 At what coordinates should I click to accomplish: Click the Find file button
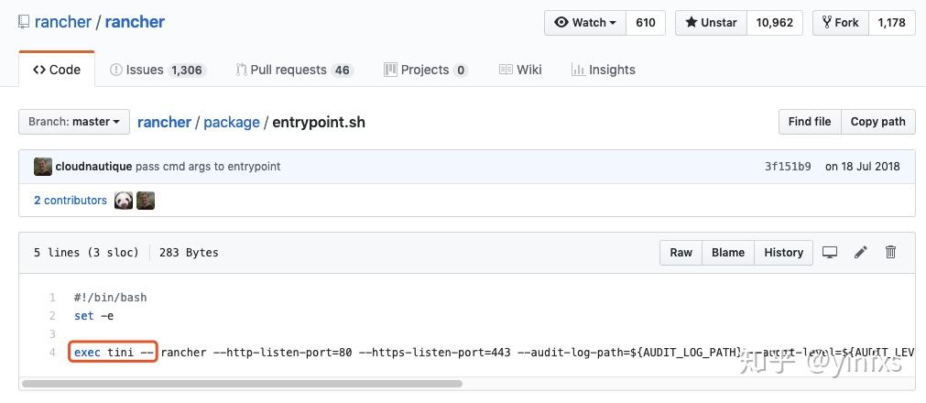(809, 122)
